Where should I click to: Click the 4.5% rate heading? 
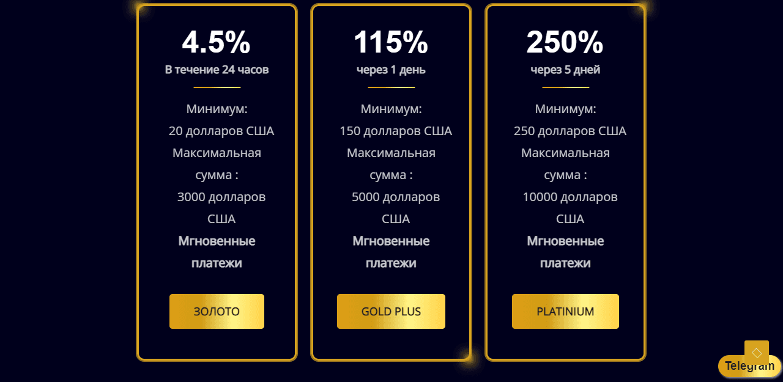point(217,43)
